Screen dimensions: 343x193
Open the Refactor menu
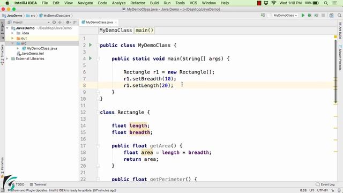pos(138,3)
